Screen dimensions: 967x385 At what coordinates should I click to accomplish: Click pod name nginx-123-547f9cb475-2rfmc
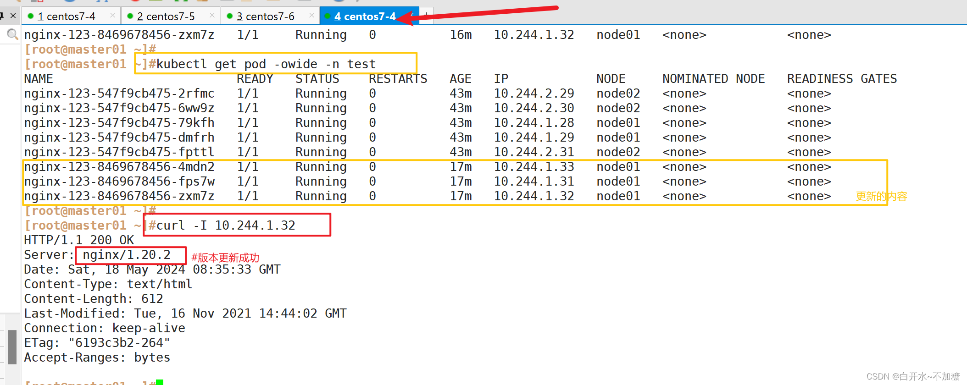(x=119, y=93)
